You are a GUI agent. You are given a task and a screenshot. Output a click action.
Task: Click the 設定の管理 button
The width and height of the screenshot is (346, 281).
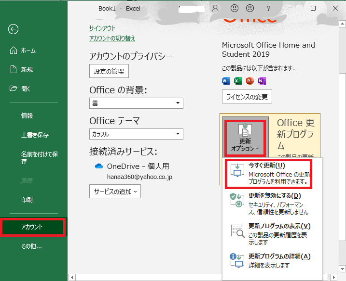[x=109, y=71]
